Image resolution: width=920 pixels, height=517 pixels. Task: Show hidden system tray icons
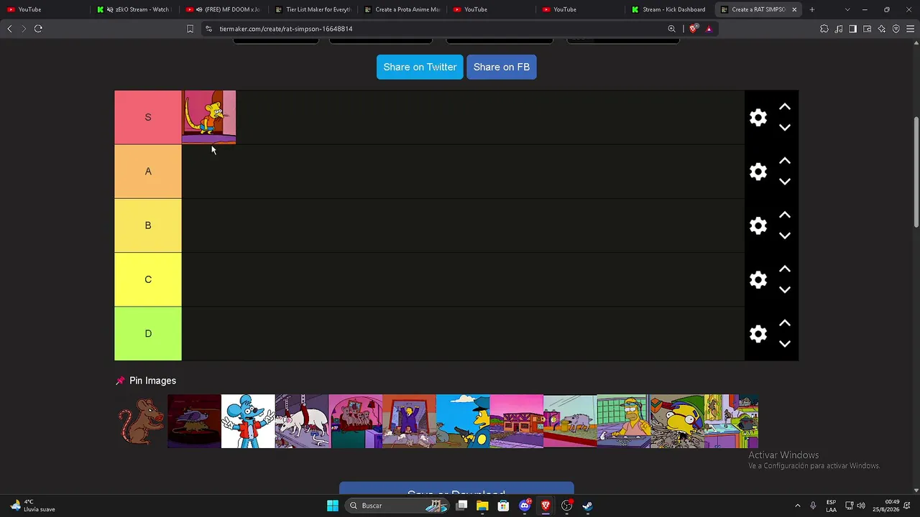[x=797, y=506]
